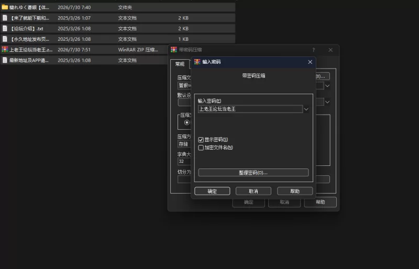The height and width of the screenshot is (269, 419).
Task: Click the dimmed 确定 button in 带密码压缩 window
Action: 248,202
